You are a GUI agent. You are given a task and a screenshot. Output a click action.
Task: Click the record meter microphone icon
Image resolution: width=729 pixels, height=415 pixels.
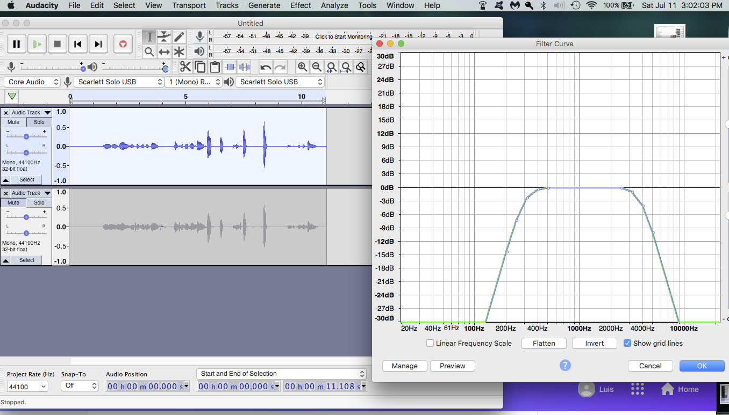tap(199, 37)
